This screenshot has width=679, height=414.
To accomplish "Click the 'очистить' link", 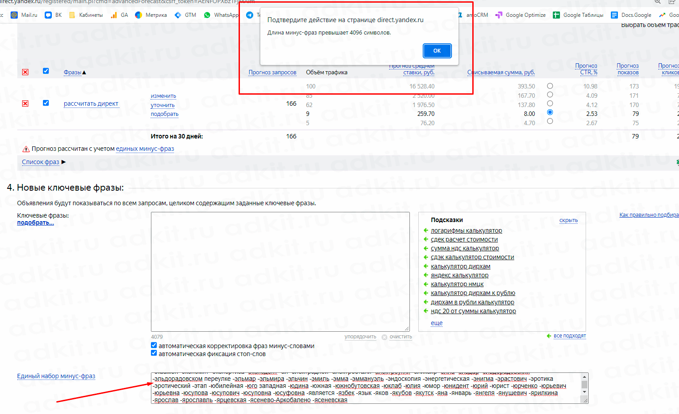I will point(401,337).
